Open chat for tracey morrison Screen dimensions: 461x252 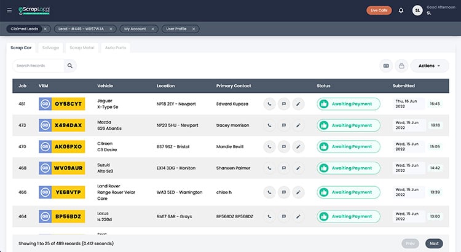[x=284, y=125]
